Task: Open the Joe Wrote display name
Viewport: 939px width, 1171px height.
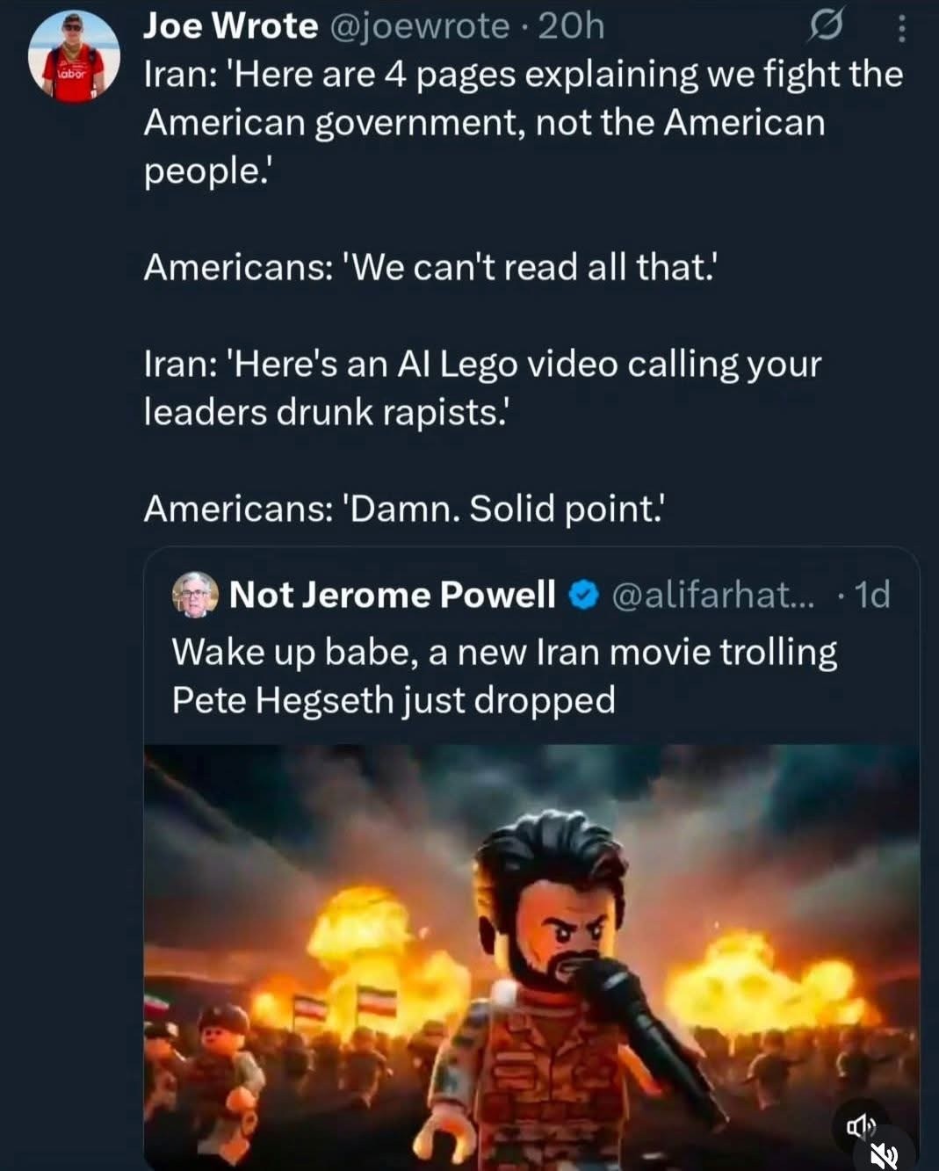Action: [x=230, y=26]
